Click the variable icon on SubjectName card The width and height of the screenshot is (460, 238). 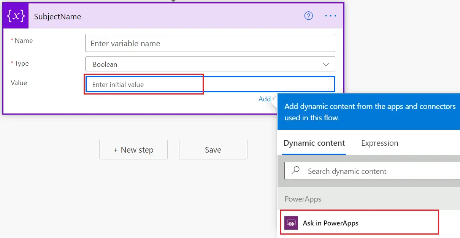pos(16,16)
